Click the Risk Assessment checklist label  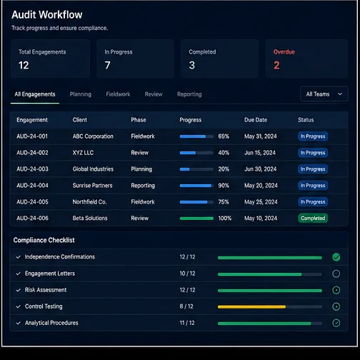point(46,290)
